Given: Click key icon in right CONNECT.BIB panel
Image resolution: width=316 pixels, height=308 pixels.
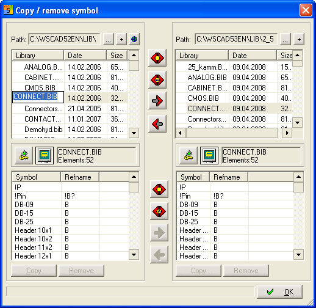Looking at the screenshot, I should coord(189,155).
